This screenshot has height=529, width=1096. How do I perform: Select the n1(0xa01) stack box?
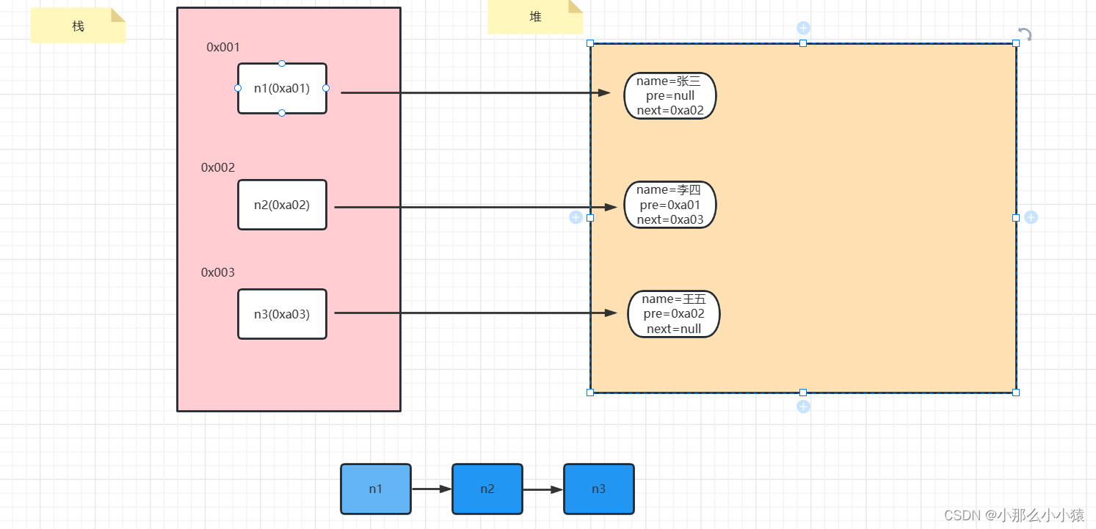point(282,88)
